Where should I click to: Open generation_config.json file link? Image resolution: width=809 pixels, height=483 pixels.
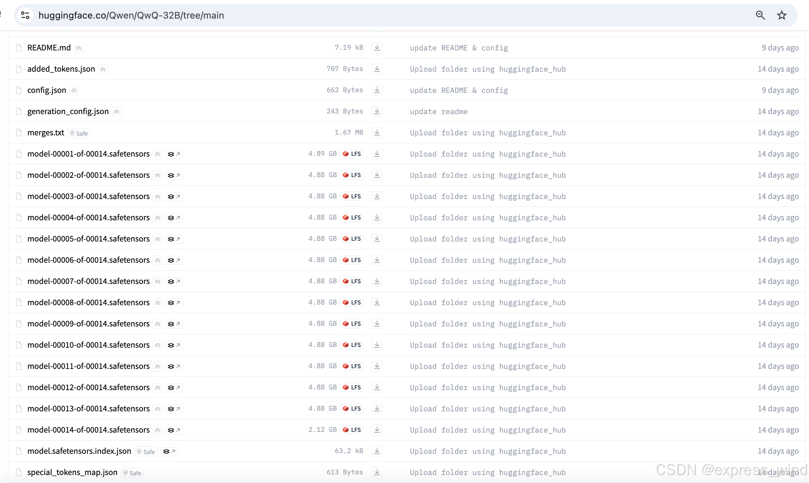click(68, 111)
